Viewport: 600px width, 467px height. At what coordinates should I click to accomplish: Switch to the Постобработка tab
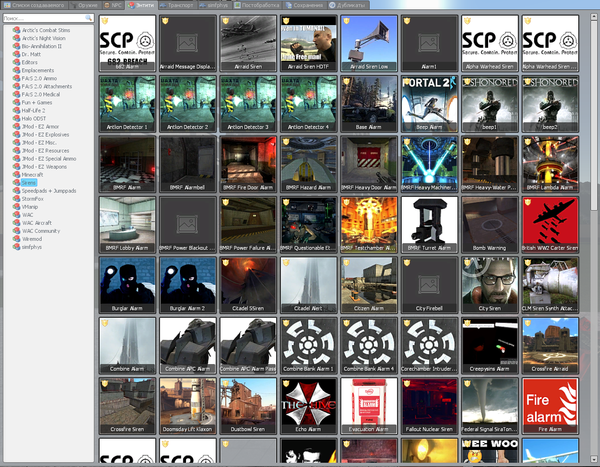[257, 5]
